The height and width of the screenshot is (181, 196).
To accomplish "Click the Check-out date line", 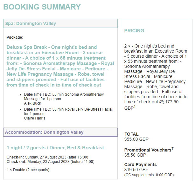I will click(x=50, y=162).
